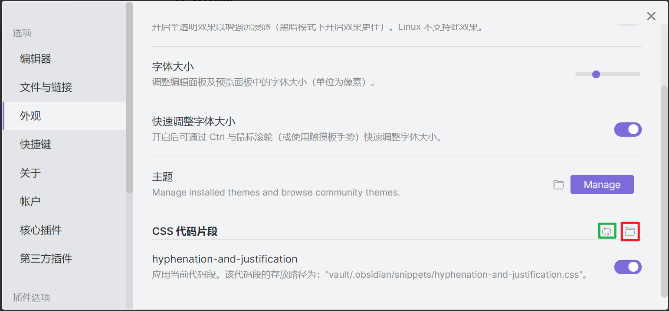
Task: Click the 字体大小 slider track
Action: click(x=607, y=74)
